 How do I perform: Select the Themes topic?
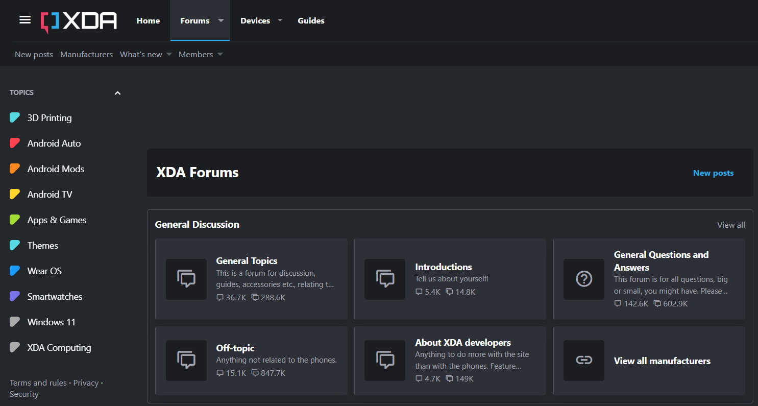(43, 246)
